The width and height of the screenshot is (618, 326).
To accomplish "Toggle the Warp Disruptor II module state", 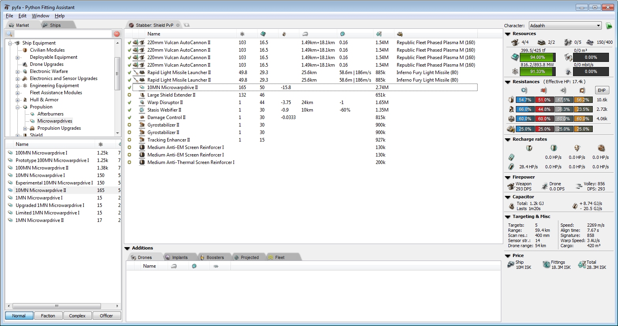I will pos(129,102).
